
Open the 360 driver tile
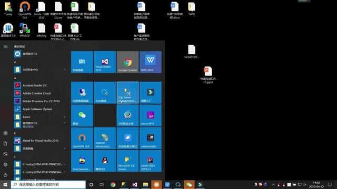[x=127, y=115]
